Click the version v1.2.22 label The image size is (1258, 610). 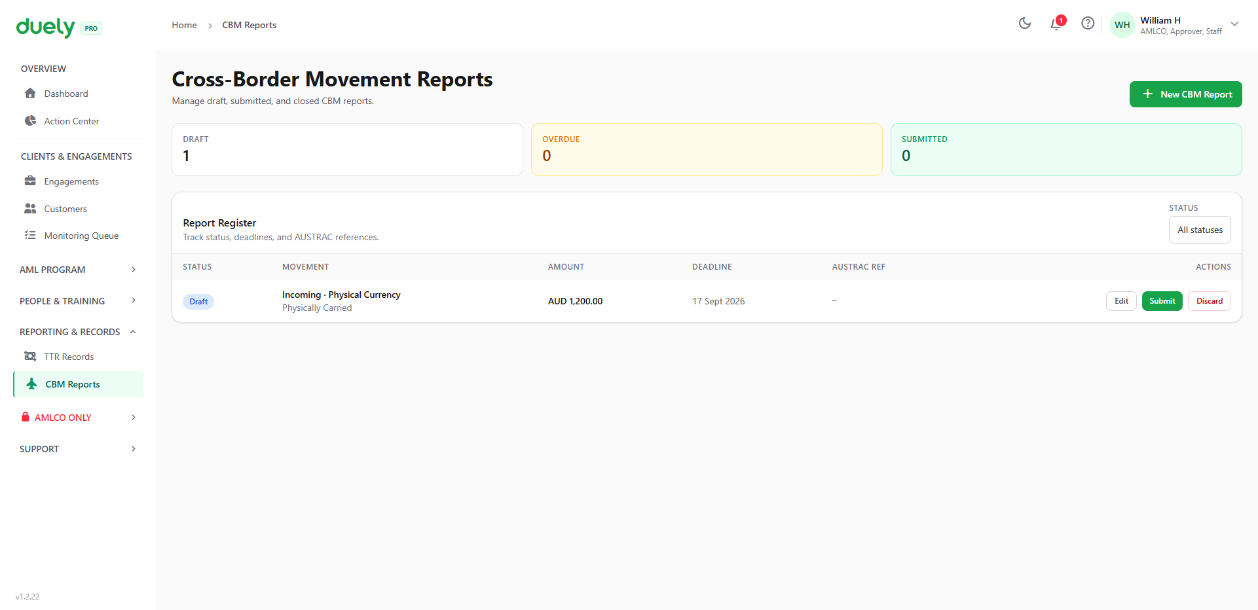(28, 597)
